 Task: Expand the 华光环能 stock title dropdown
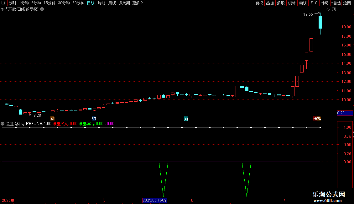42,9
